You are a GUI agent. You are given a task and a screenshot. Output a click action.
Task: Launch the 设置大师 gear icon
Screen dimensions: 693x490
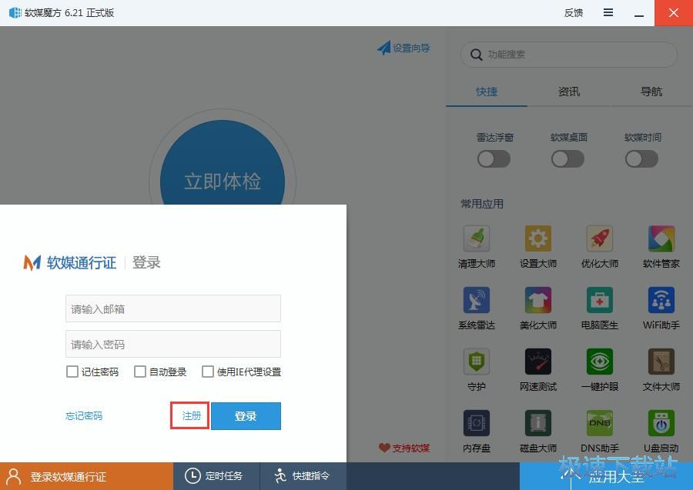coord(538,238)
